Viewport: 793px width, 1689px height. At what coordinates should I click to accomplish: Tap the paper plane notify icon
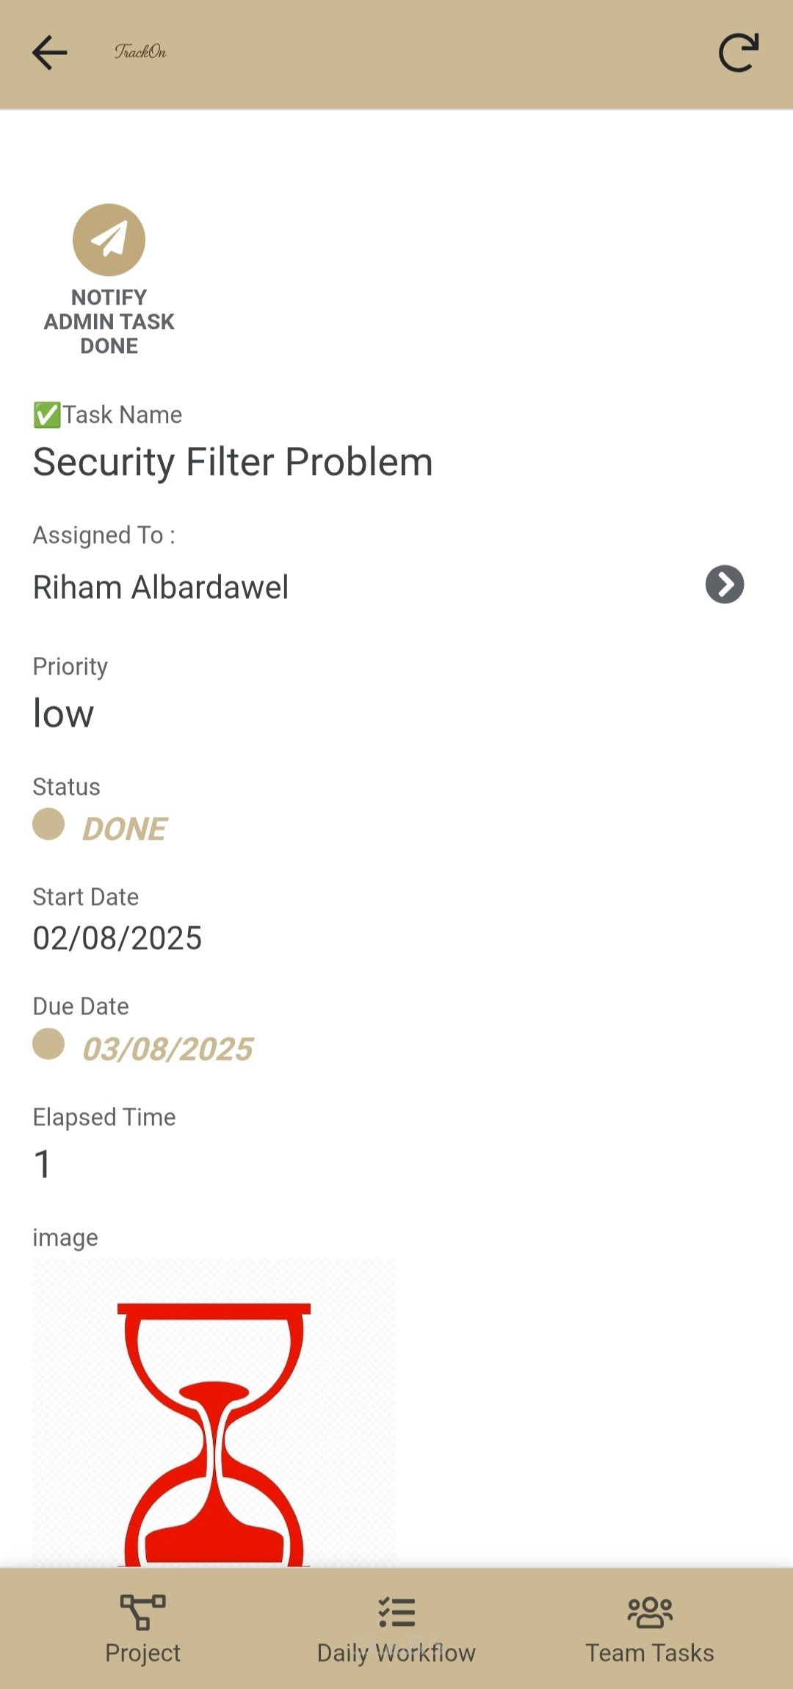(109, 240)
